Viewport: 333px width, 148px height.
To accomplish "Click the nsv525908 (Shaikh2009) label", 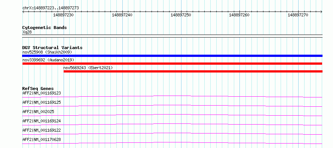I will pos(47,52).
